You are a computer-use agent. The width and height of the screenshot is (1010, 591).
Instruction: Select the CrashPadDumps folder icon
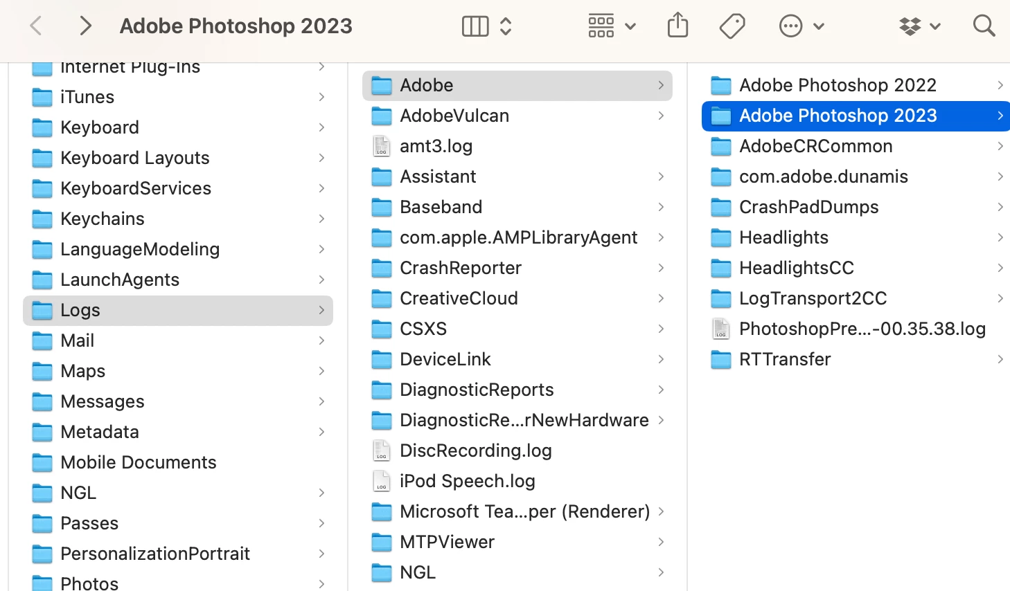coord(721,208)
